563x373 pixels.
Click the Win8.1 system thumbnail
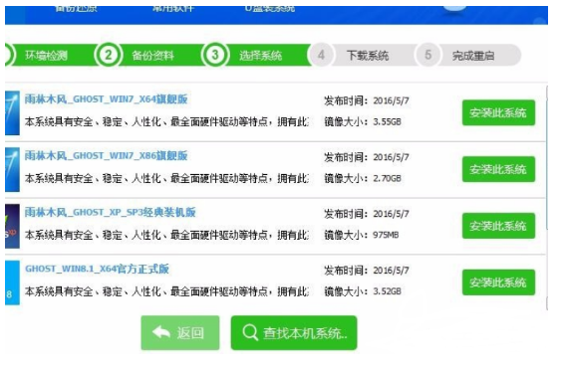click(x=12, y=282)
